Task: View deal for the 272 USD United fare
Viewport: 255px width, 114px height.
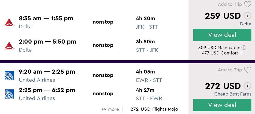Action: pos(222,105)
